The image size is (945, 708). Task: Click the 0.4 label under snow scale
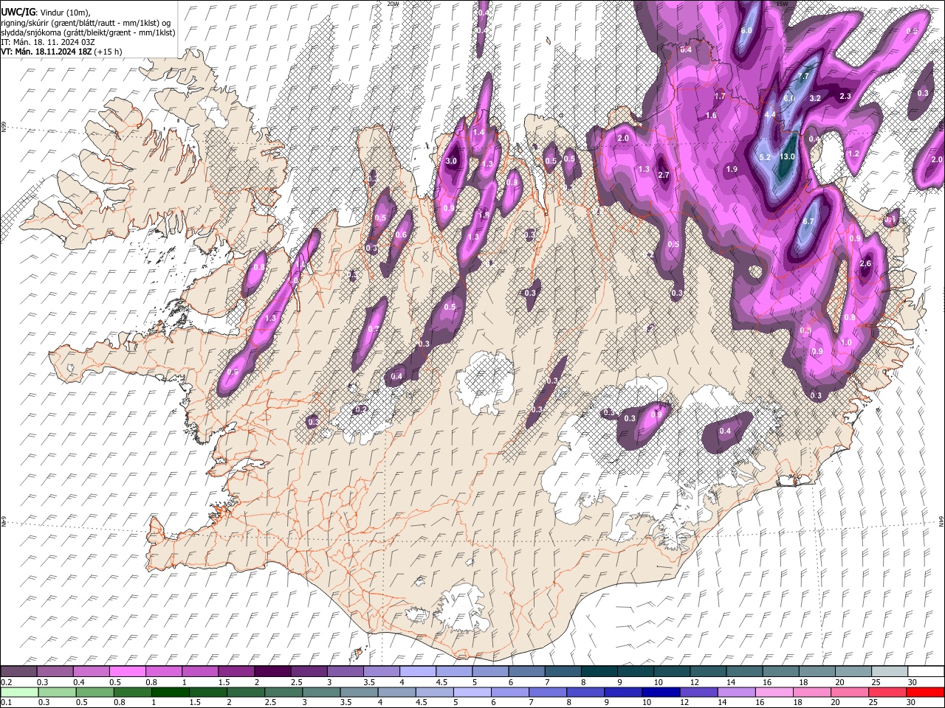click(x=78, y=682)
